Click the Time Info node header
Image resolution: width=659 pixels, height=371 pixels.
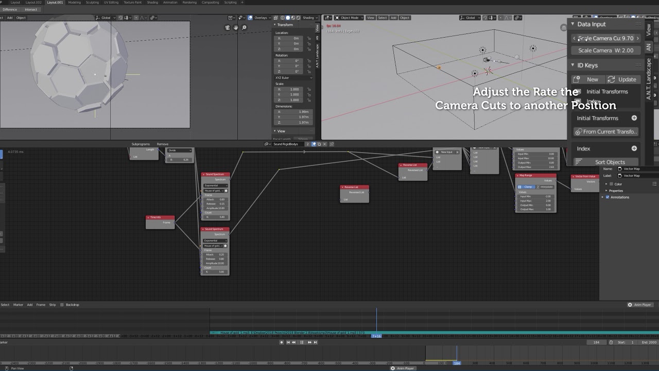pos(160,217)
